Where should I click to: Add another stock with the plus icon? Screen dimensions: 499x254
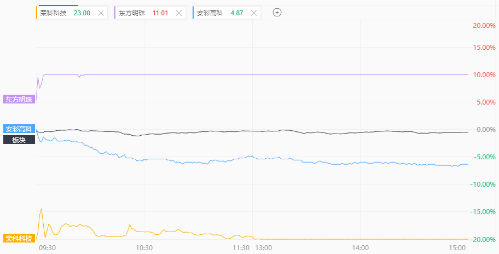(277, 13)
